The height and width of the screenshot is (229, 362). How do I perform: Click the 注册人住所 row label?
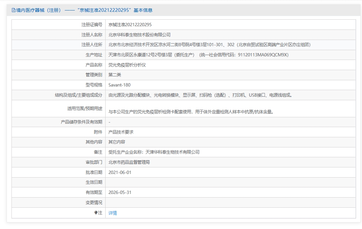(x=92, y=45)
